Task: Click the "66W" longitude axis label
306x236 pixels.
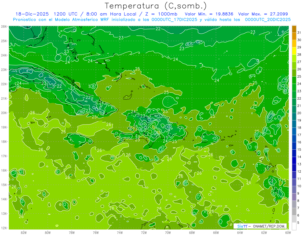Action: pyautogui.click(x=216, y=232)
